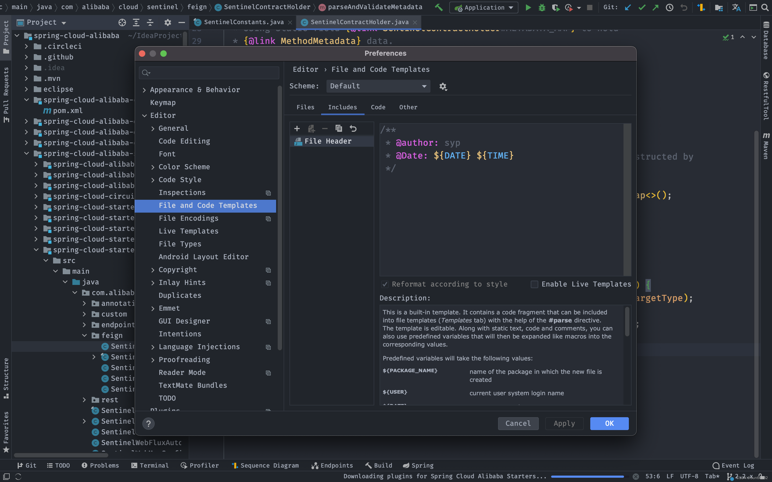Switch to the Files templates tab
Image resolution: width=772 pixels, height=482 pixels.
(x=305, y=107)
